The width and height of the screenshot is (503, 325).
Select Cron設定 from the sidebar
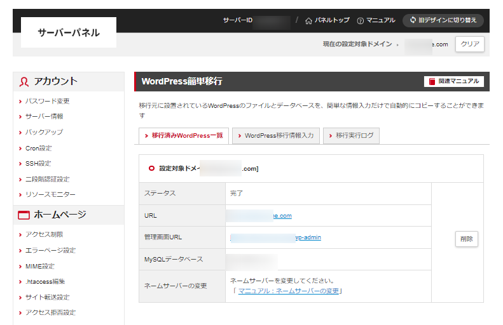[39, 148]
